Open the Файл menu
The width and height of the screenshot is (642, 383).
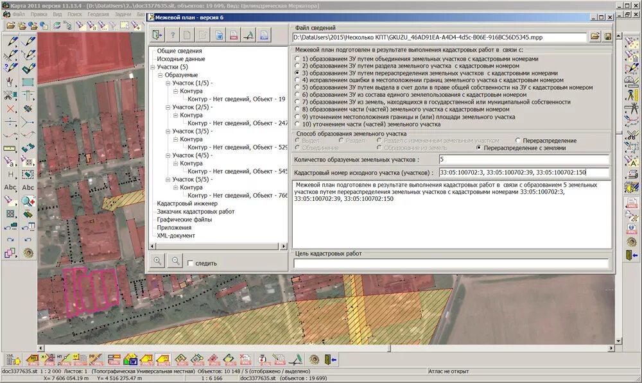[19, 14]
